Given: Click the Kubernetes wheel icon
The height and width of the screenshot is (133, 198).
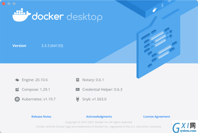Looking at the screenshot, I should click(x=17, y=99).
